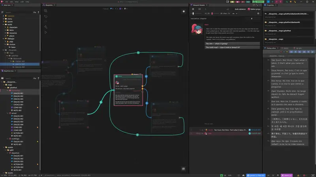Pause playback in Blueprint Reader
Image resolution: width=316 pixels, height=177 pixels.
point(199,9)
